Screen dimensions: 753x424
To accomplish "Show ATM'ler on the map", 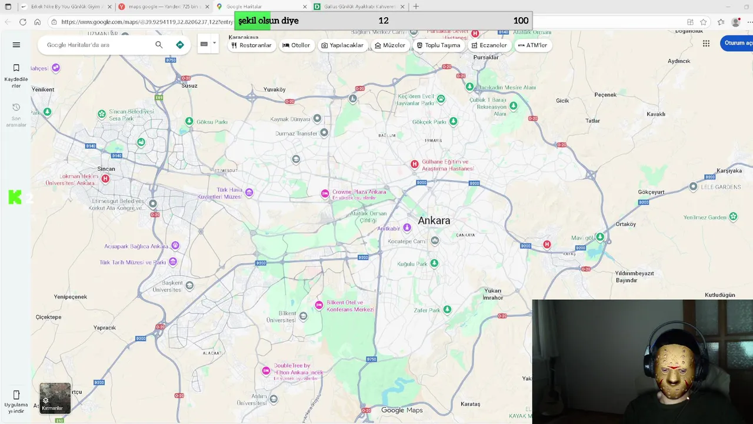I will [532, 45].
